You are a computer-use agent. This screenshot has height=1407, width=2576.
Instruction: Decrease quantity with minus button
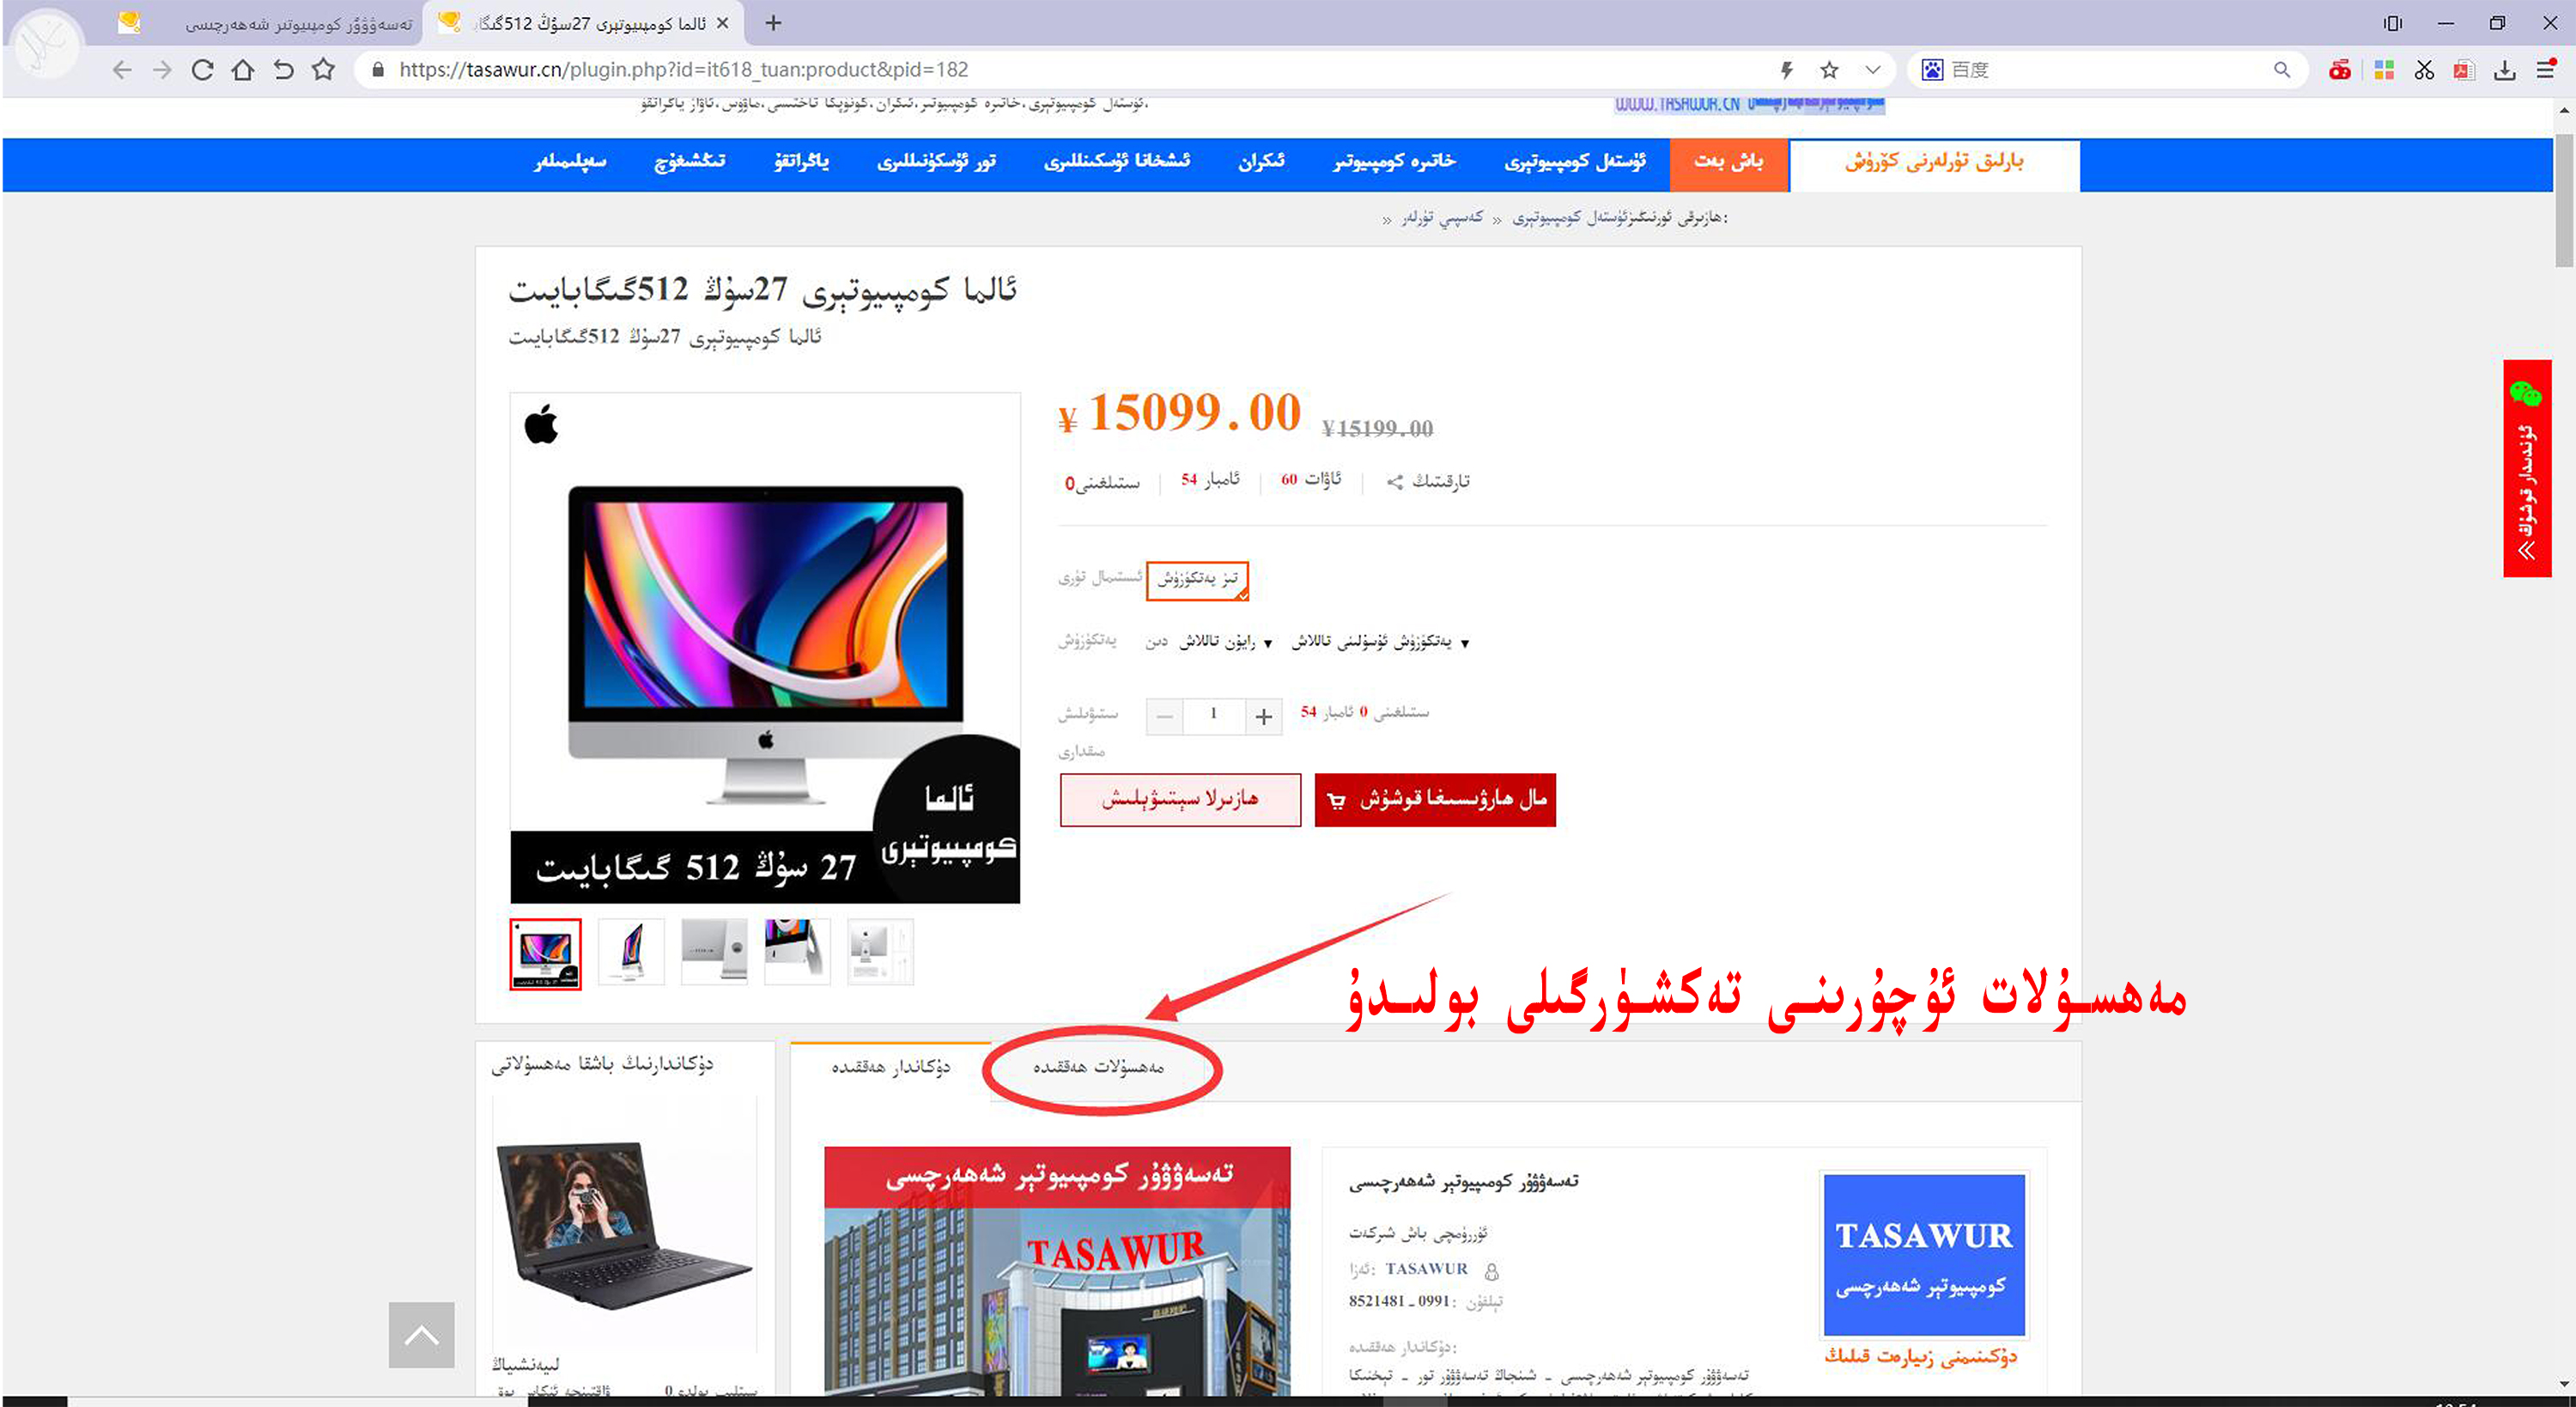tap(1164, 716)
